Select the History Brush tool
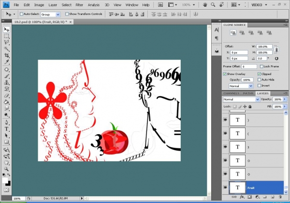This screenshot has height=203, width=290. [x=6, y=89]
